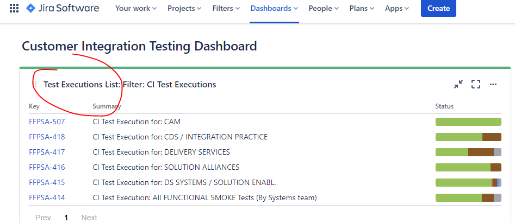The image size is (515, 223).
Task: Expand the Plans dropdown
Action: tap(362, 8)
